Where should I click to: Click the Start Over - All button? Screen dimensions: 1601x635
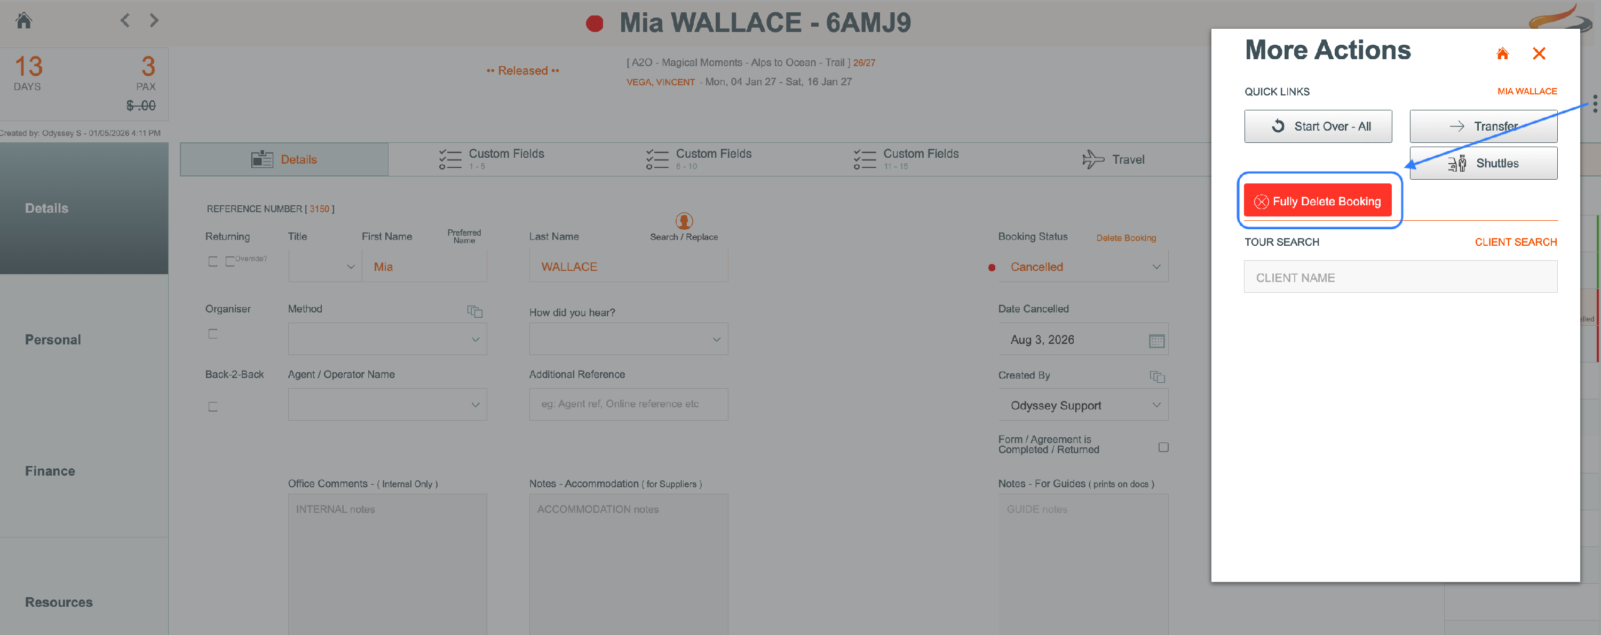coord(1318,126)
